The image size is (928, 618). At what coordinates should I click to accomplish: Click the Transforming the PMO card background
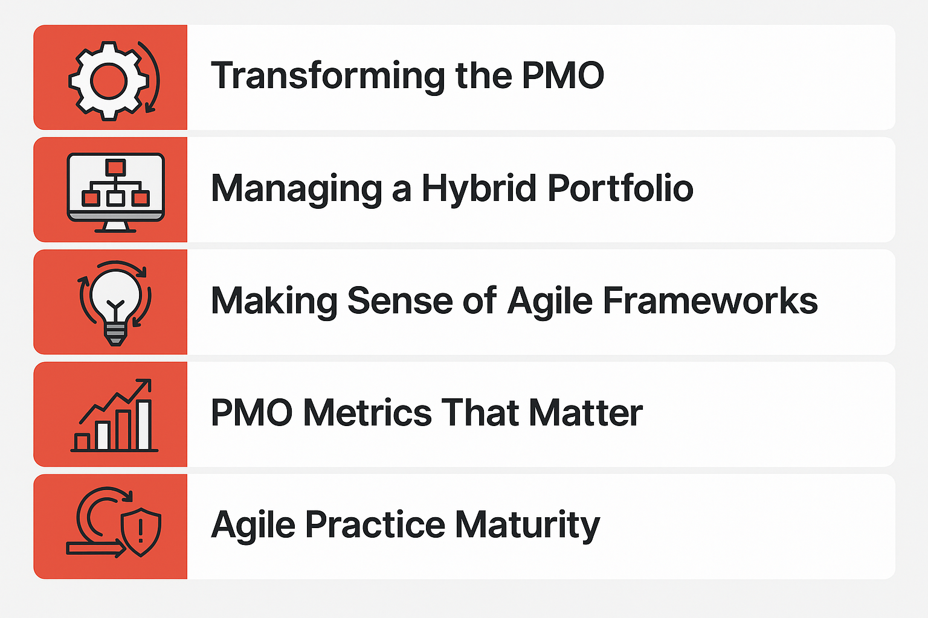point(749,77)
